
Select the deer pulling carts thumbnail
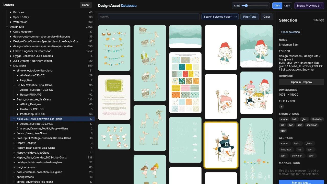click(x=150, y=63)
